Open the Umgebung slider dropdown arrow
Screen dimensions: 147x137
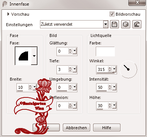point(74,87)
